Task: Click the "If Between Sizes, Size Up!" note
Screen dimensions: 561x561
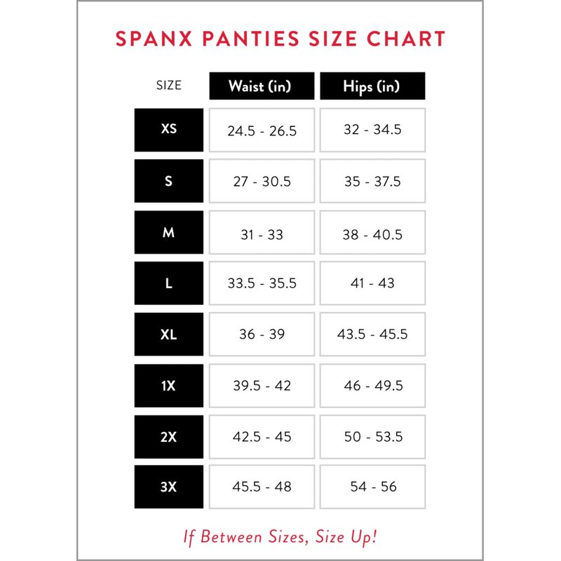Action: (280, 537)
